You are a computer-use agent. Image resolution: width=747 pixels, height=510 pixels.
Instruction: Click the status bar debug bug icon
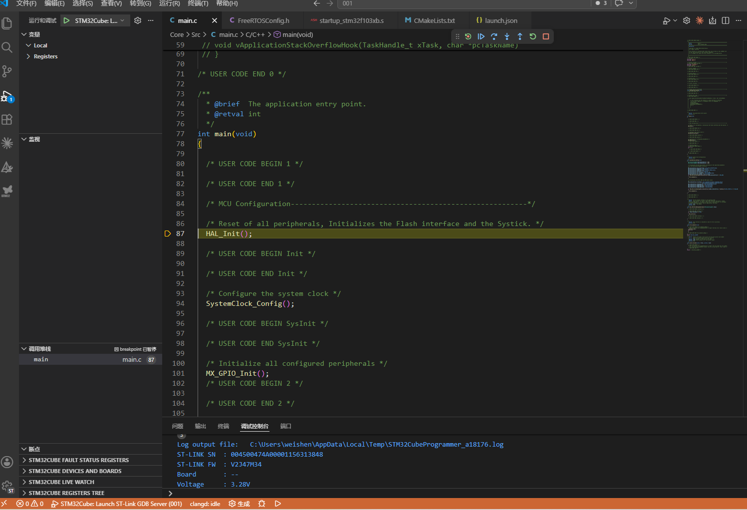[x=261, y=504]
